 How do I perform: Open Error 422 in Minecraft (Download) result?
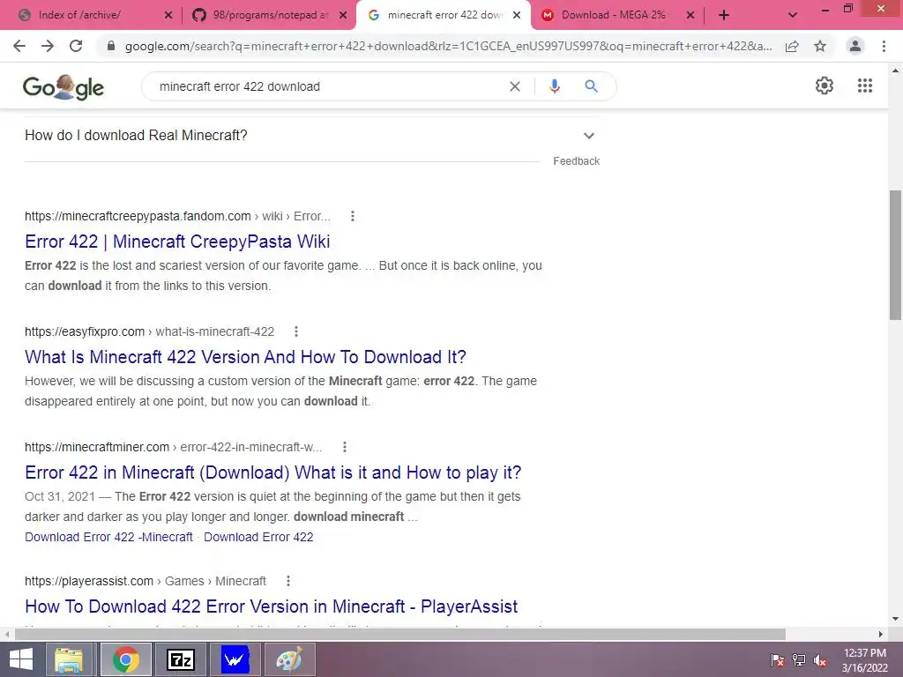(273, 472)
